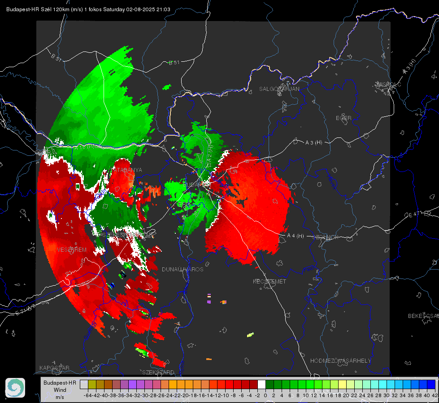The height and width of the screenshot is (403, 439).
Task: Select the light gray swatch at legend start
Action: (x=84, y=384)
